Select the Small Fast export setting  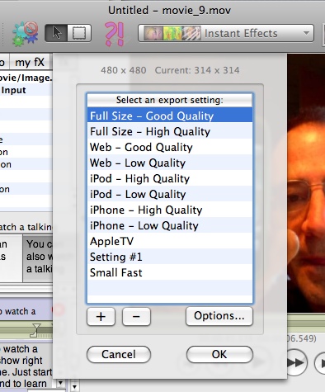170,272
